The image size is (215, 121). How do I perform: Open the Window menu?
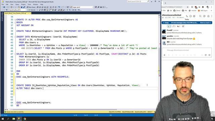point(36,4)
